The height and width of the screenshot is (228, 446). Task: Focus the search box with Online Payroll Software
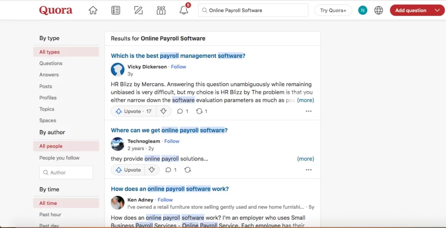point(253,10)
